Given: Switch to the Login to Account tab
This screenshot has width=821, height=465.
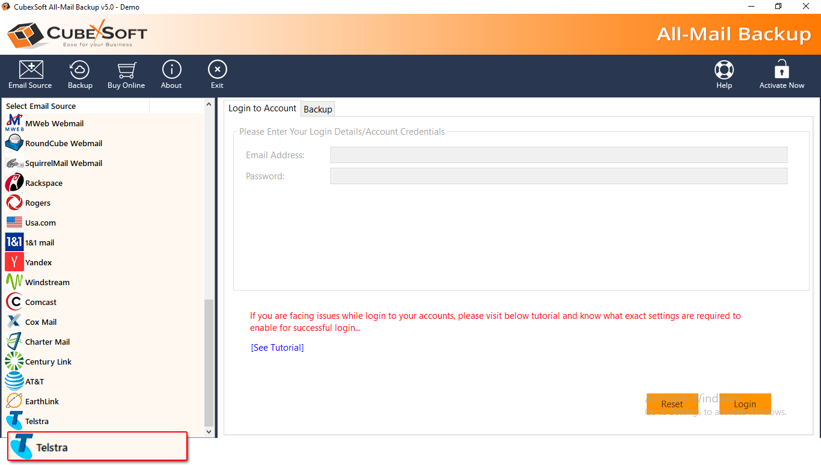Looking at the screenshot, I should tap(262, 108).
